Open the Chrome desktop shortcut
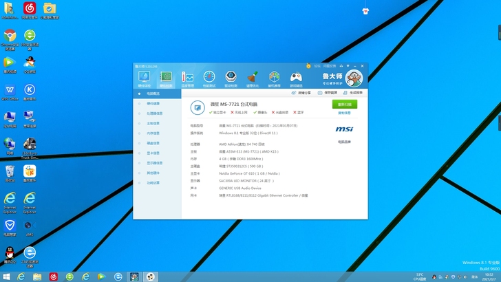This screenshot has height=282, width=501. [10, 40]
